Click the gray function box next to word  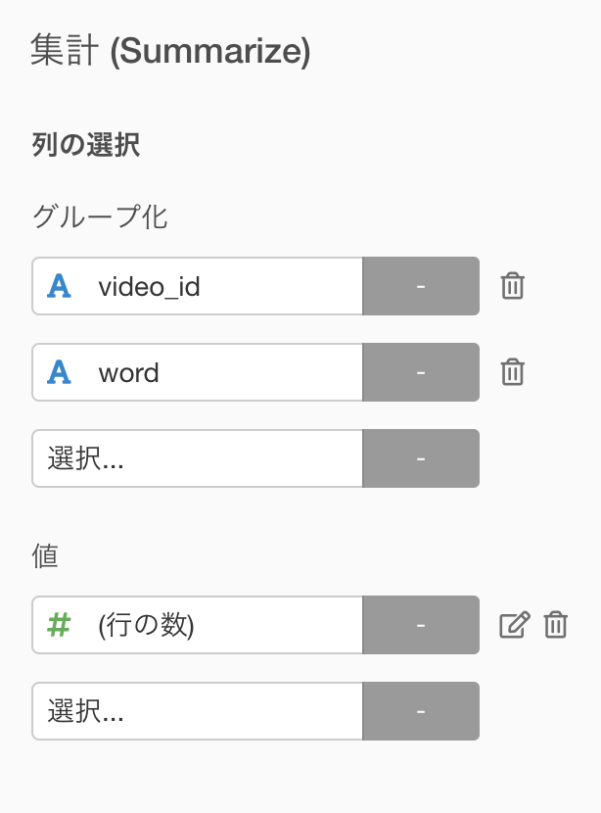pyautogui.click(x=421, y=372)
